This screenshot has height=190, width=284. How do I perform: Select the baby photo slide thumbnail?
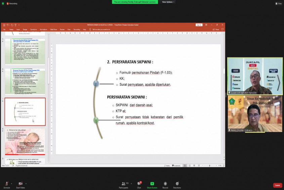tap(25, 141)
